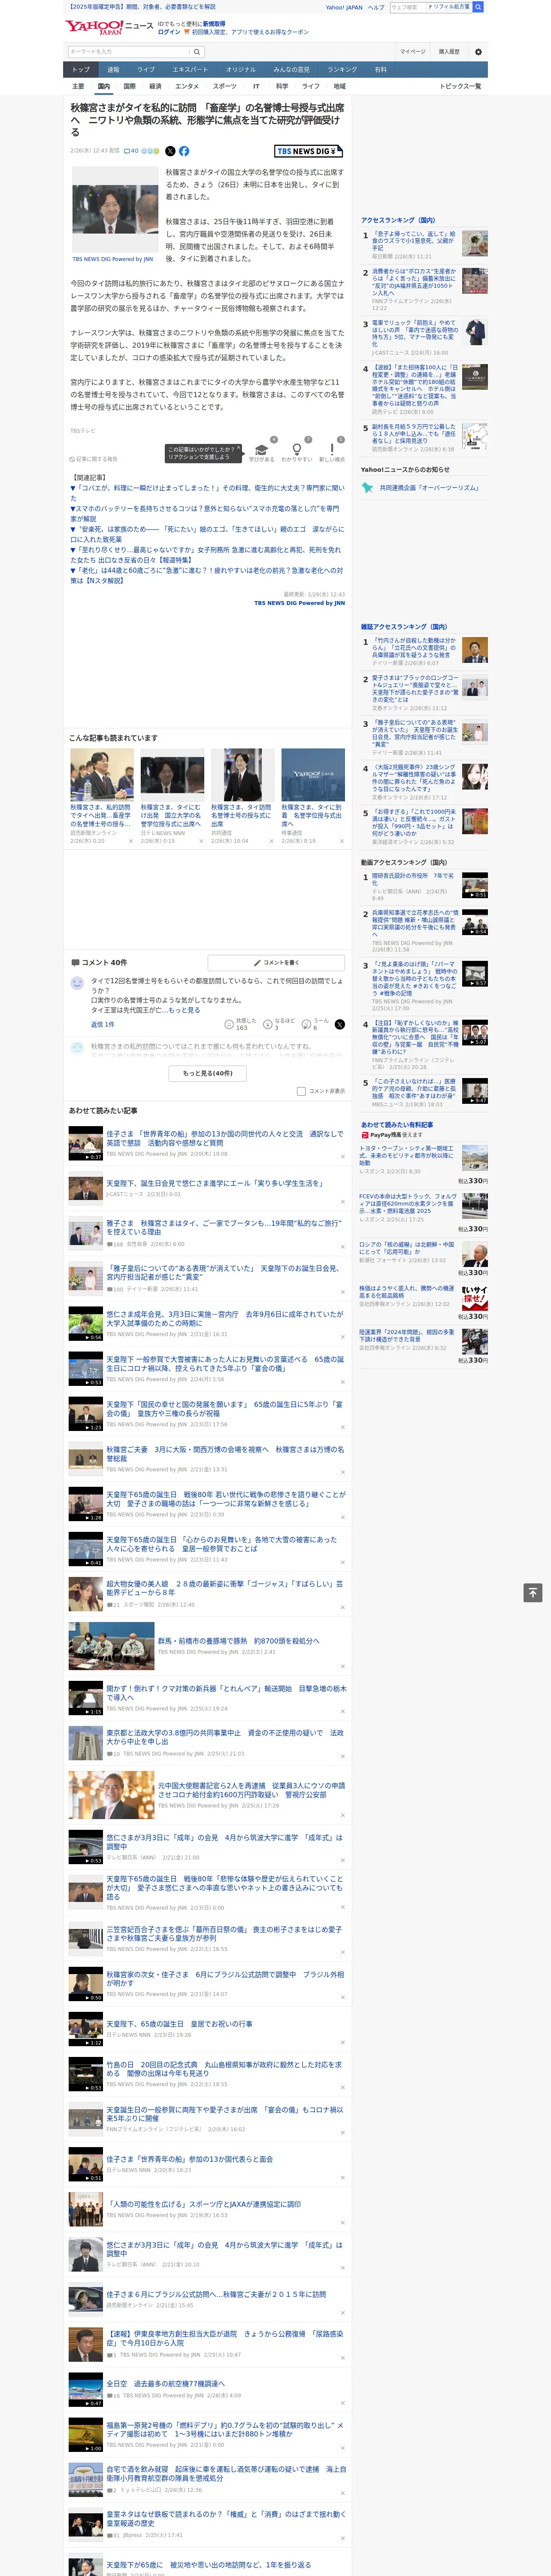551x2576 pixels.
Task: Open the 群馬・前橋市の養豚場 article thumbnail
Action: (111, 1646)
